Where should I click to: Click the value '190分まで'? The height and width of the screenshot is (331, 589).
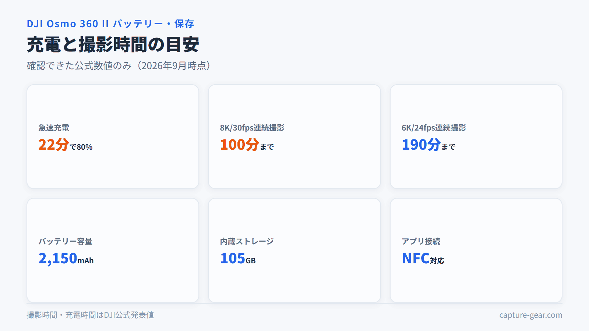point(428,145)
